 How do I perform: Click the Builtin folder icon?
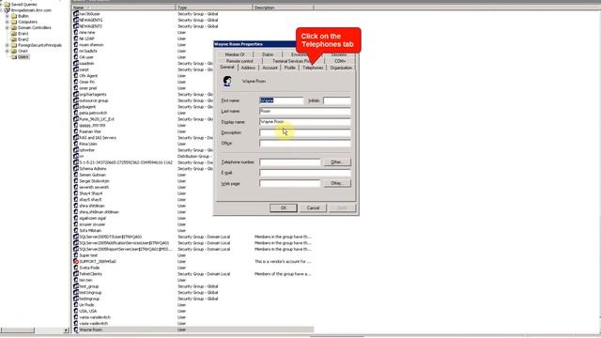pyautogui.click(x=14, y=16)
